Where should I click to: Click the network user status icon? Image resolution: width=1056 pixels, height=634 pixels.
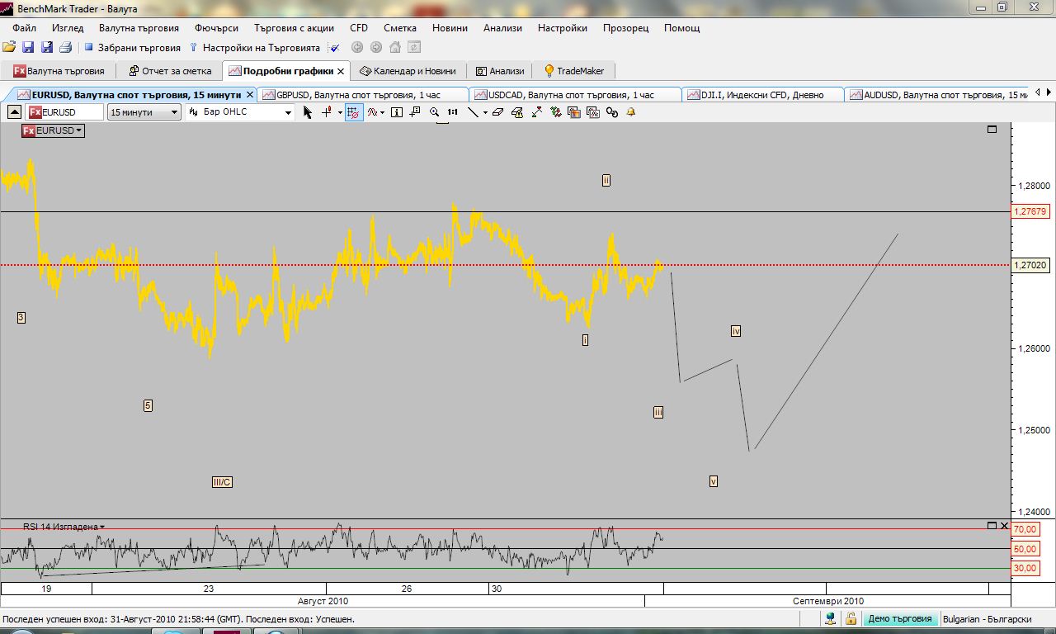[831, 618]
